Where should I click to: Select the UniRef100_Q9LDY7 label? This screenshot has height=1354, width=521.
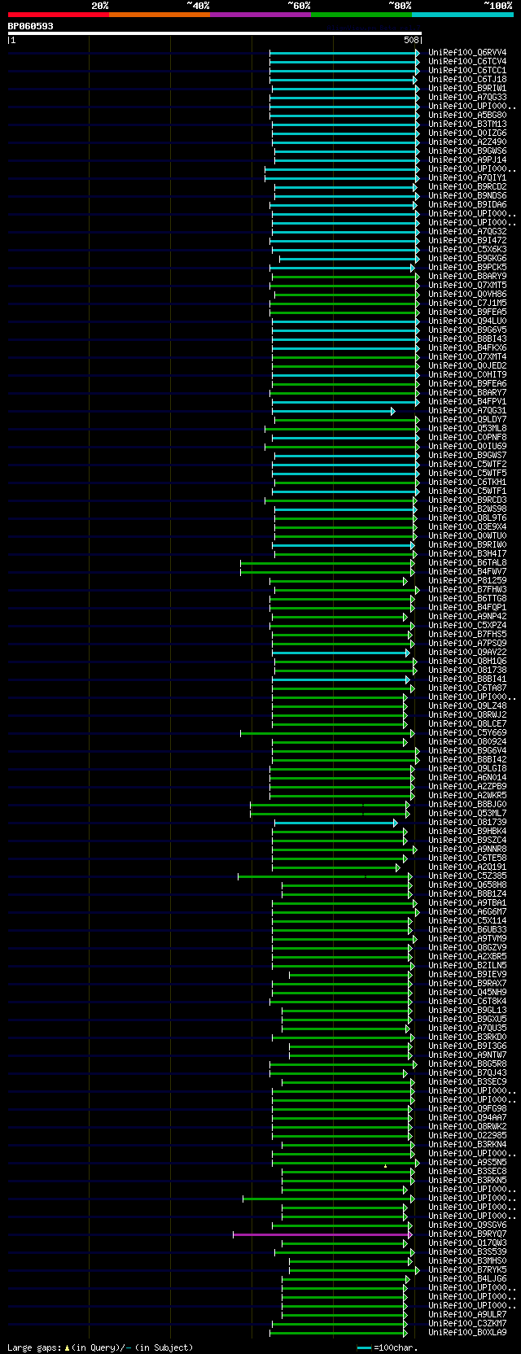(x=467, y=420)
